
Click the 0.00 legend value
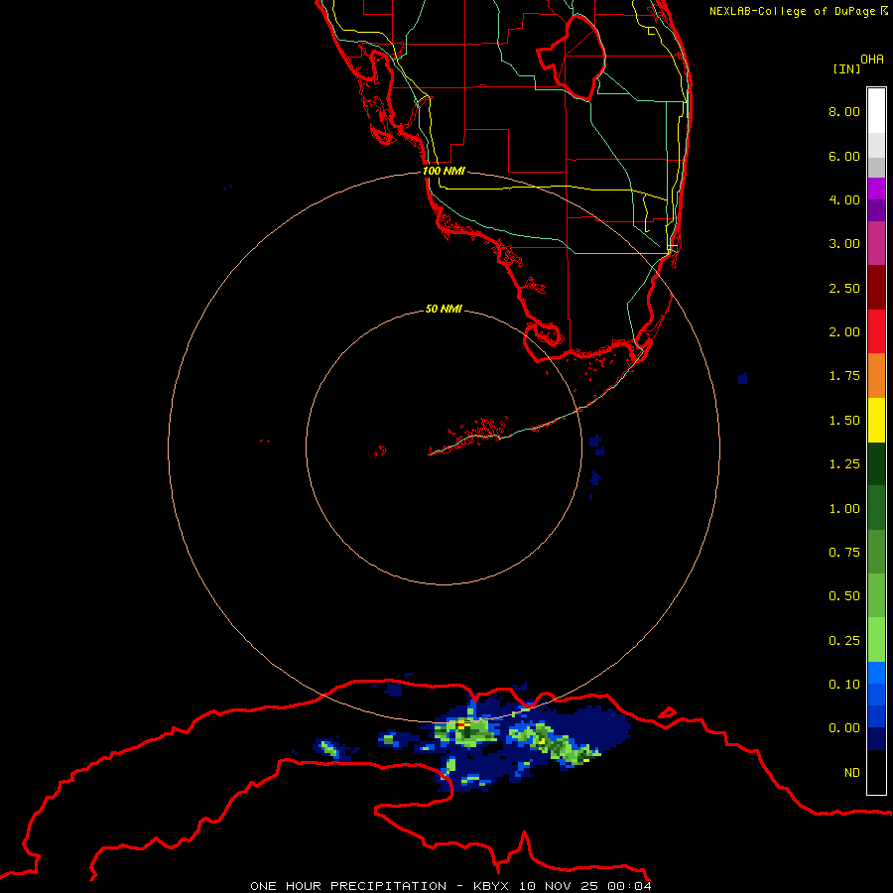point(844,728)
